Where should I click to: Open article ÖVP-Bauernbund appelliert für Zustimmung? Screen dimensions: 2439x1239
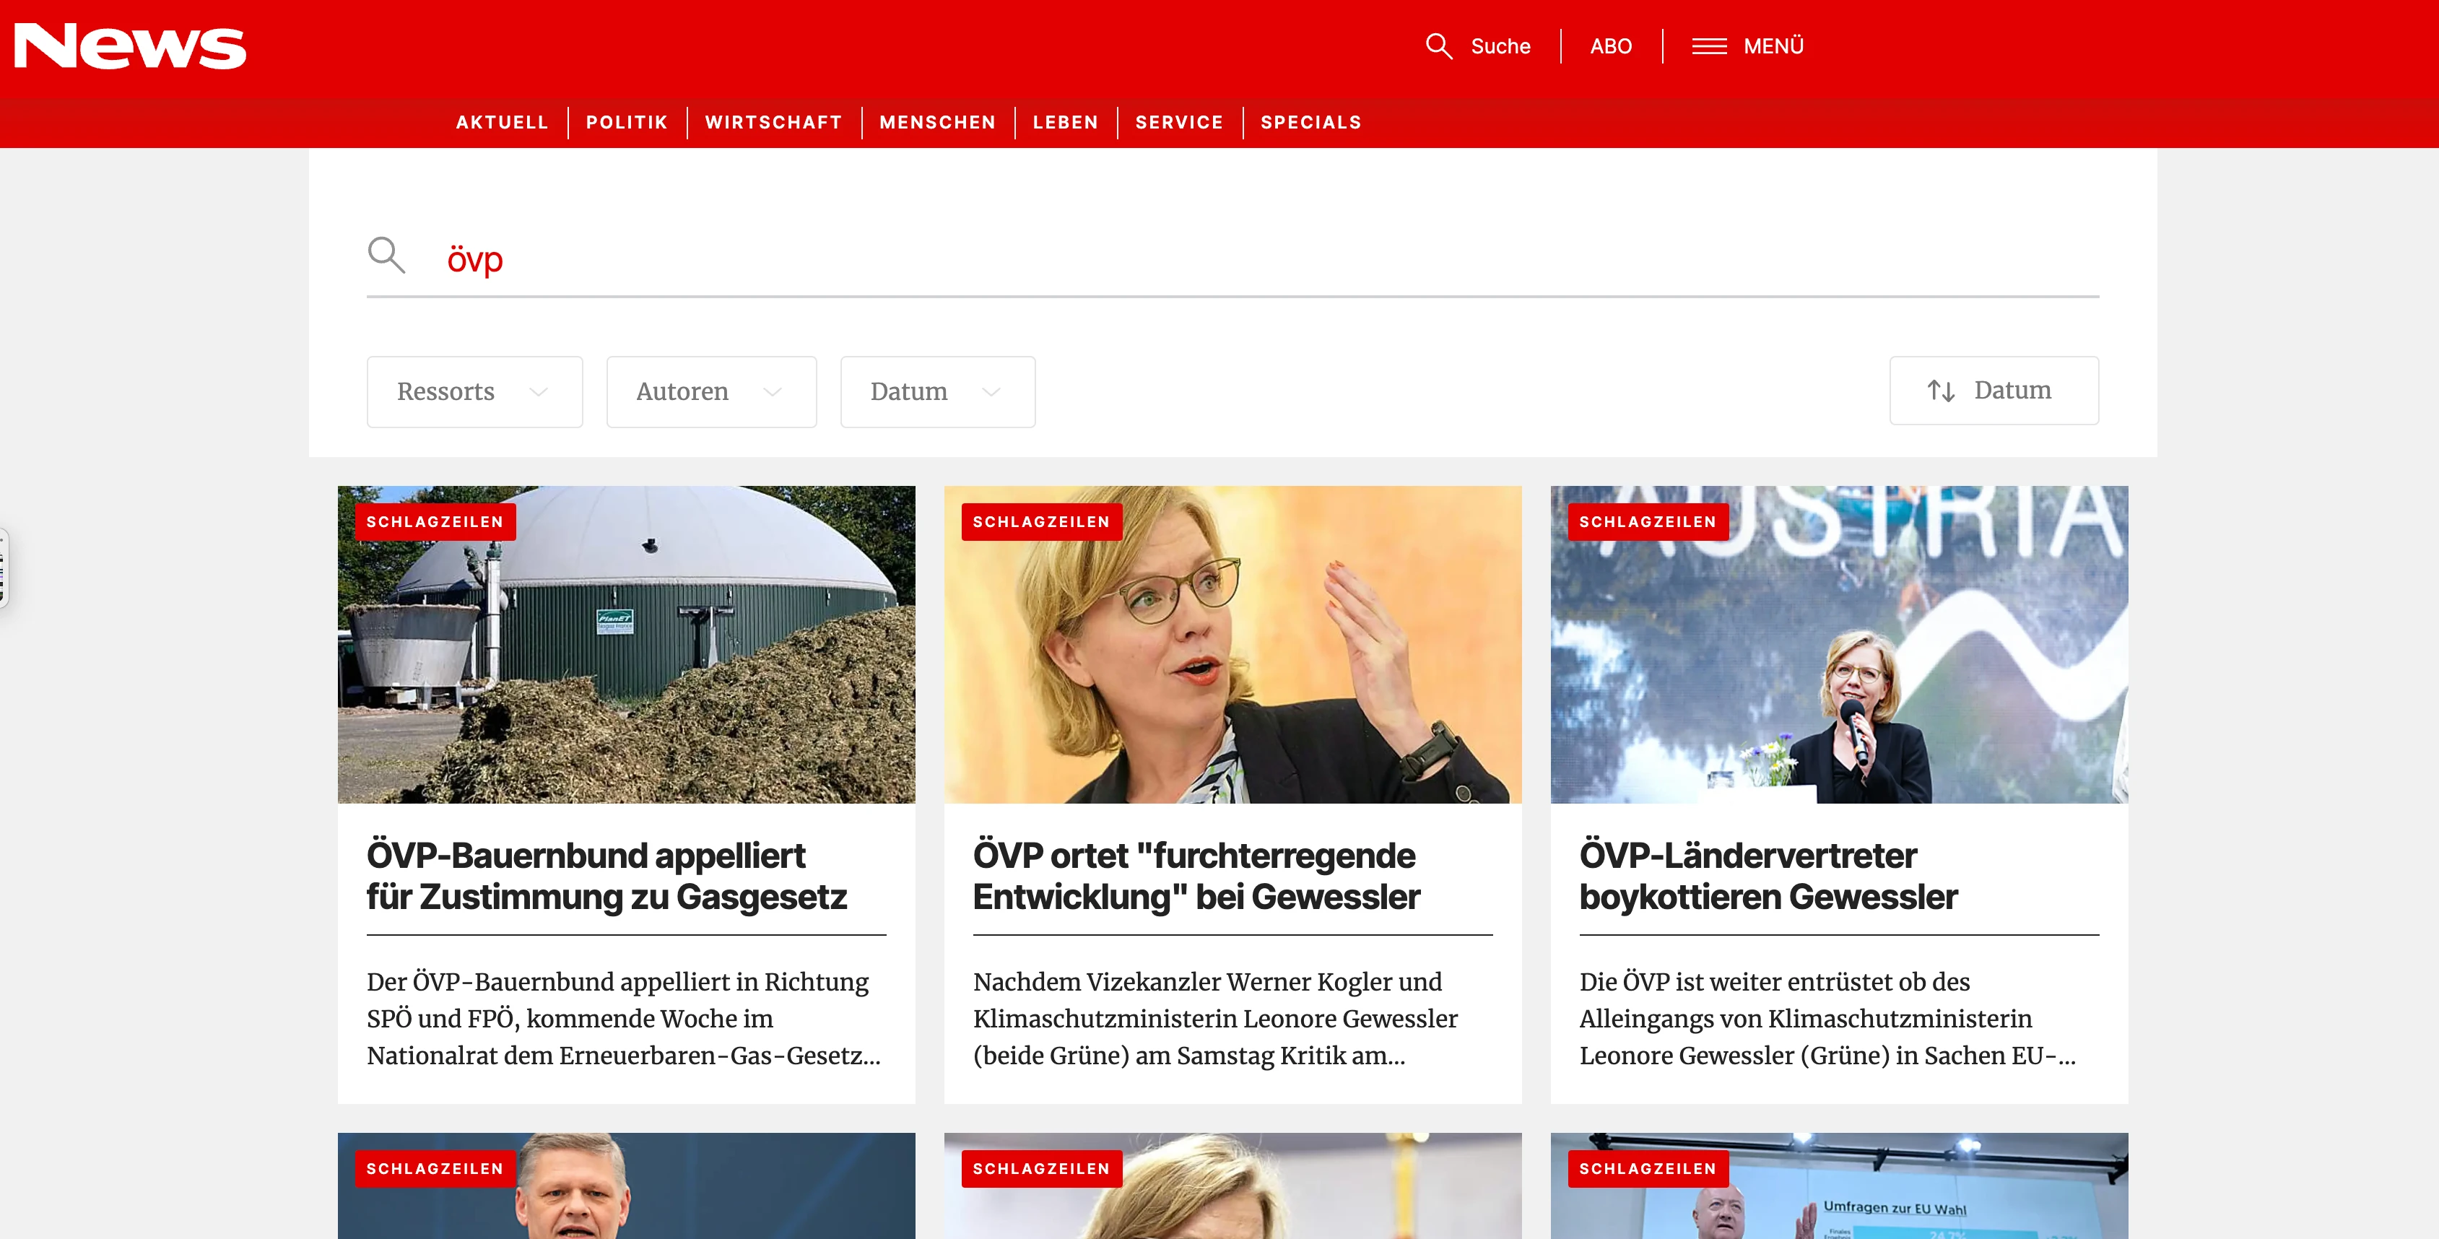pos(606,876)
